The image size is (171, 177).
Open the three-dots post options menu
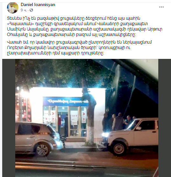pos(161,7)
